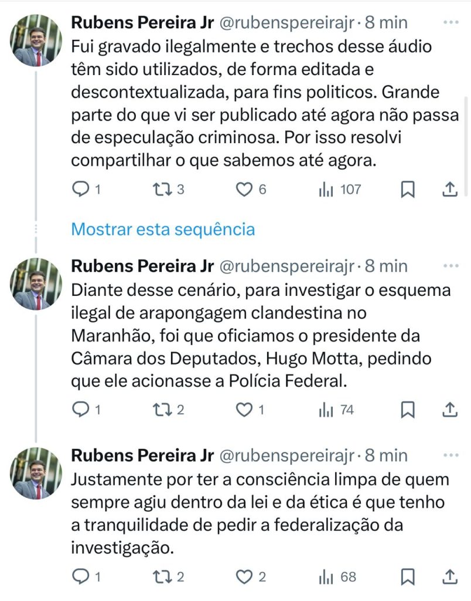Share the tweet about Polícia Federal
Image resolution: width=471 pixels, height=601 pixels.
449,410
